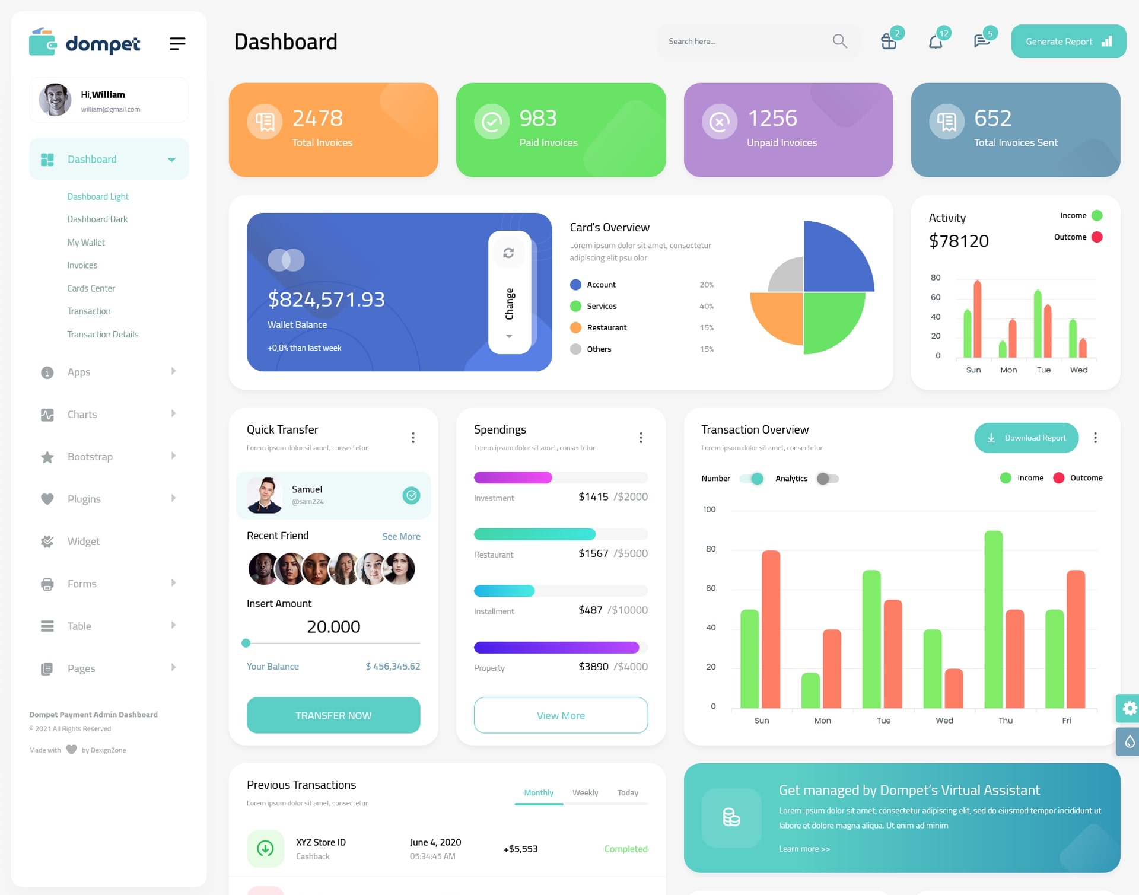Select the Monthly tab in Previous Transactions
Image resolution: width=1139 pixels, height=895 pixels.
point(538,791)
